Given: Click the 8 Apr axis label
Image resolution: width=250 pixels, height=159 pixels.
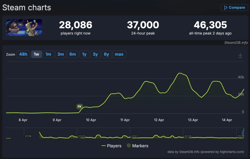Looking at the screenshot, I should pyautogui.click(x=23, y=120).
